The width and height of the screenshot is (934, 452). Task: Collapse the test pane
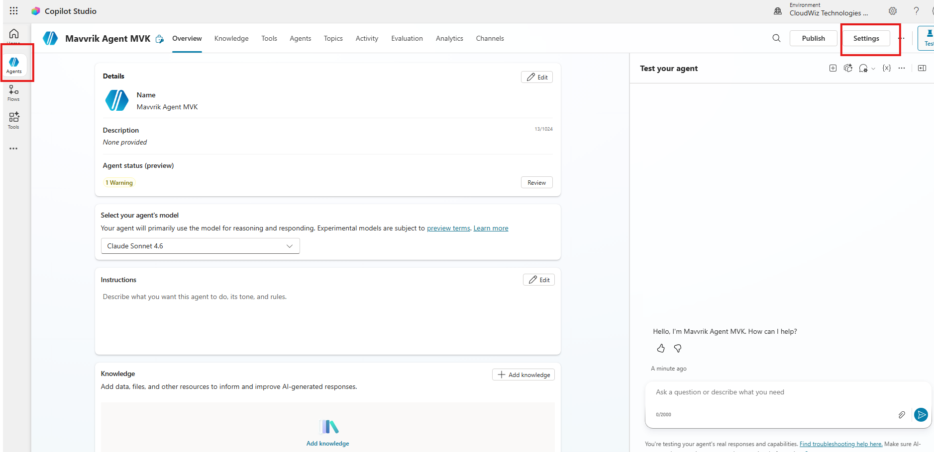[x=922, y=68]
